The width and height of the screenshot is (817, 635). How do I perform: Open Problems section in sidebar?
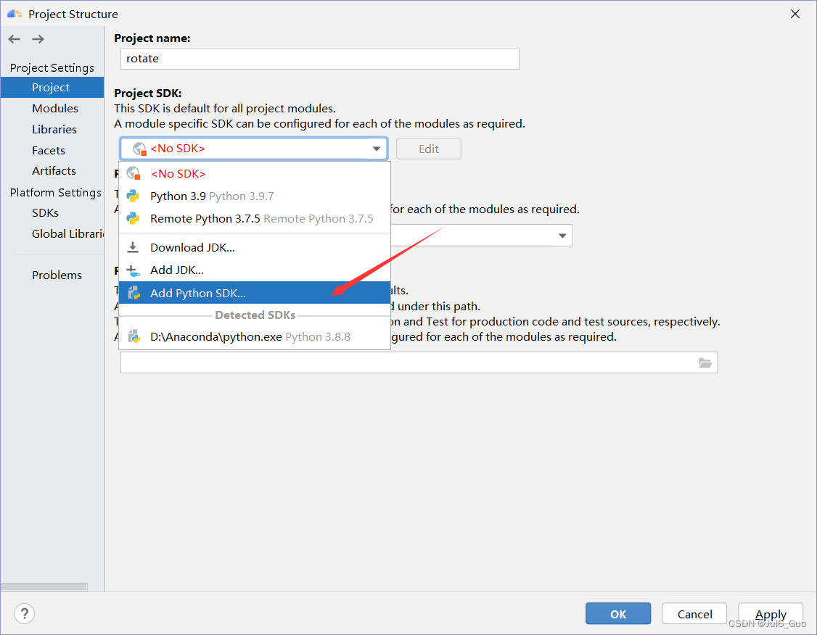(x=52, y=275)
